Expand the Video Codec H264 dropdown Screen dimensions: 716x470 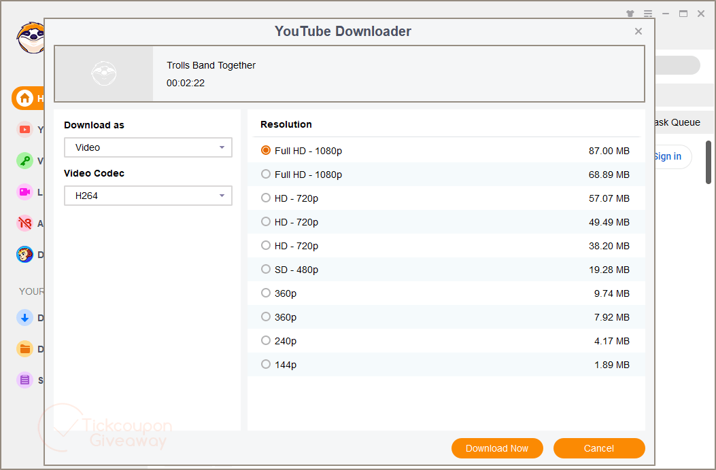tap(148, 196)
